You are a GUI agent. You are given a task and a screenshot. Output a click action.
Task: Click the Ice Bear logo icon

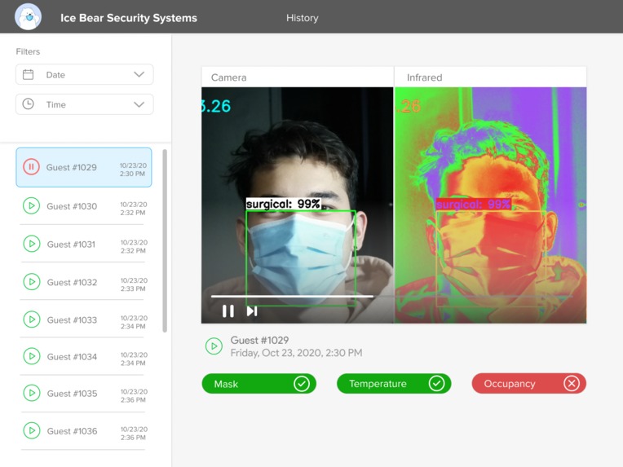pyautogui.click(x=28, y=16)
